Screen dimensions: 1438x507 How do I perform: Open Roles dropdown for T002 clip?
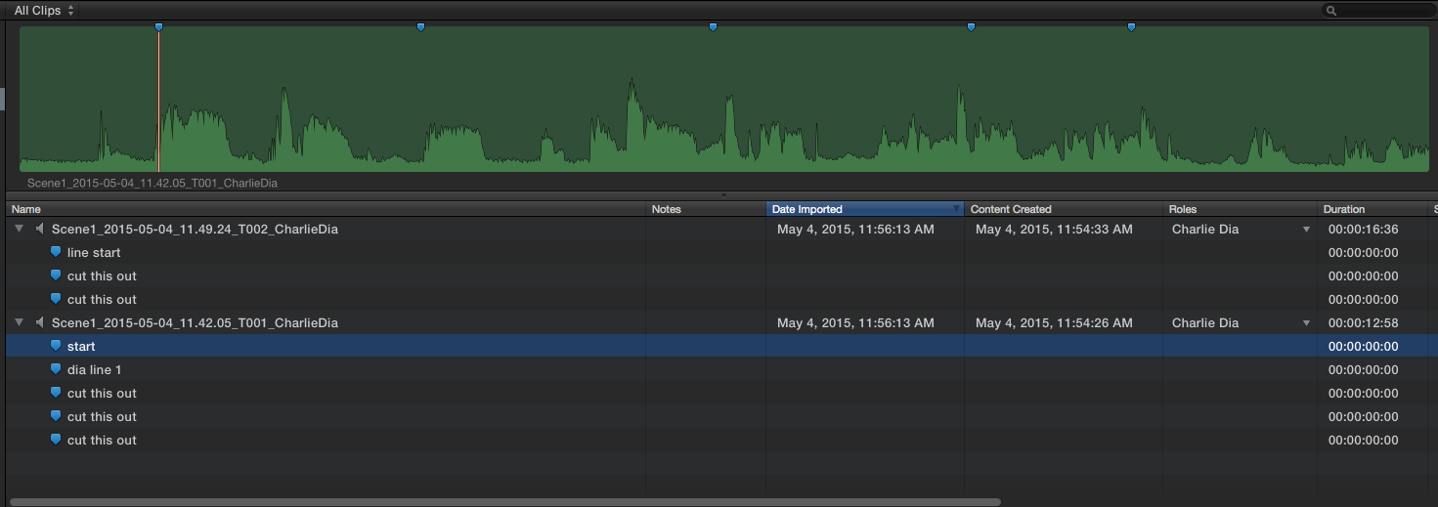(1306, 230)
